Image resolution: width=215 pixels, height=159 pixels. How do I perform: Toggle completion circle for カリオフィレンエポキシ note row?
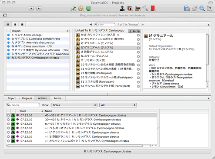(8, 141)
